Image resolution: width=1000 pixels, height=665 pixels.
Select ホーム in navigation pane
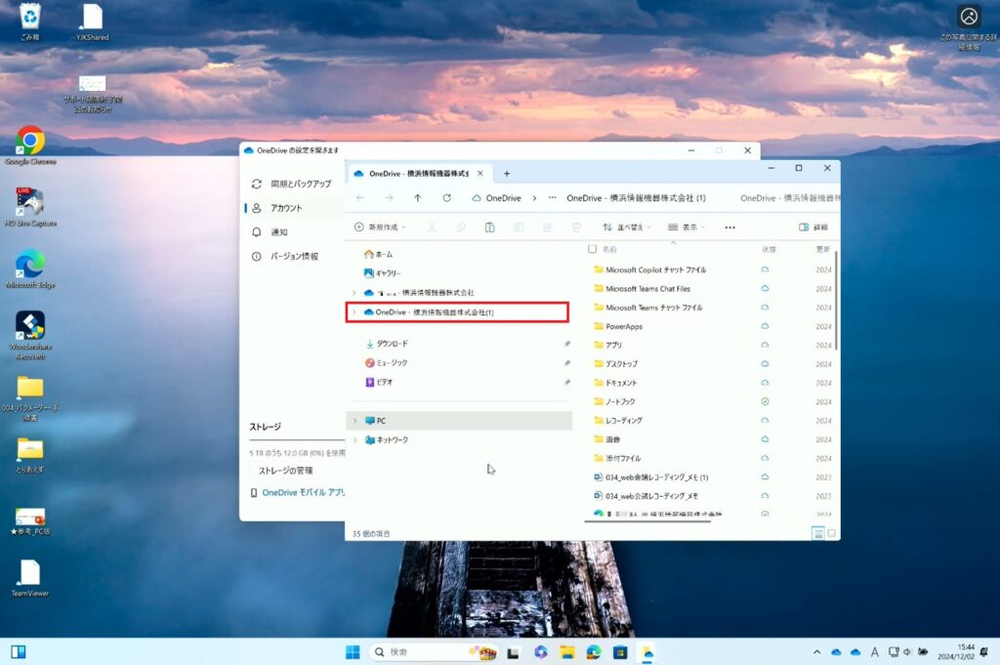click(x=379, y=255)
